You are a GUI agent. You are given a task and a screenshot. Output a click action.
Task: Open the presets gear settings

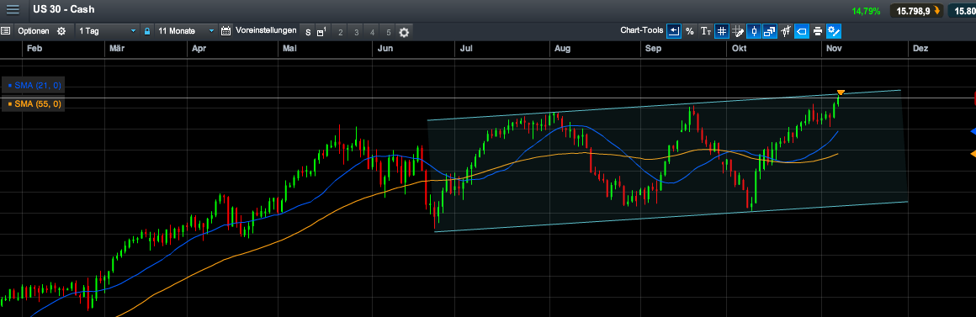[404, 32]
